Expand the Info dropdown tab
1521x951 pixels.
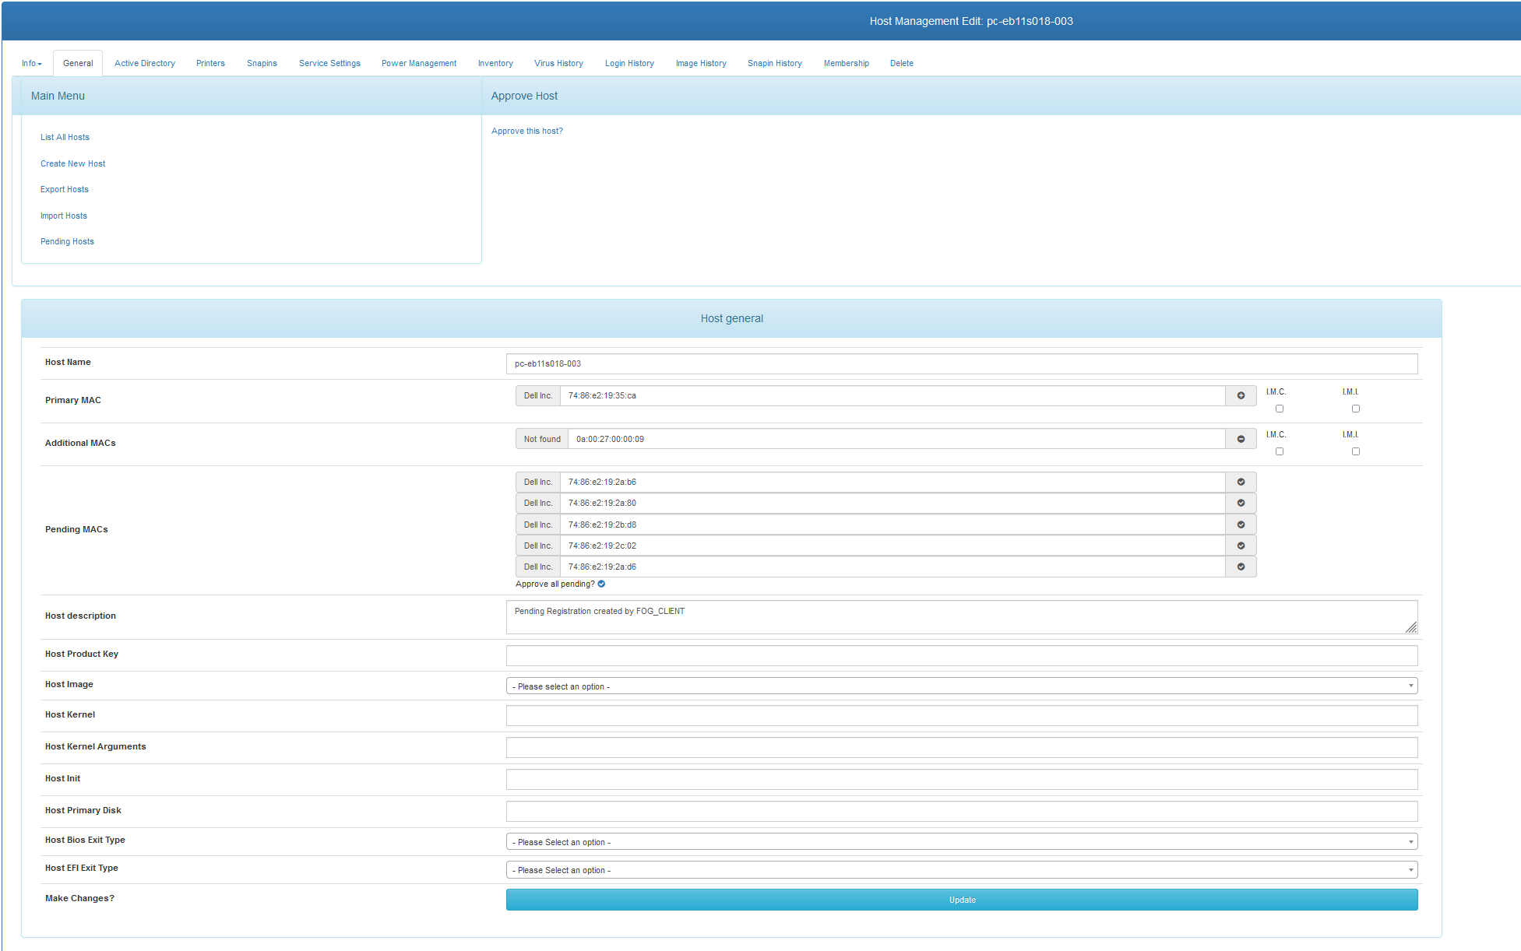click(x=32, y=64)
